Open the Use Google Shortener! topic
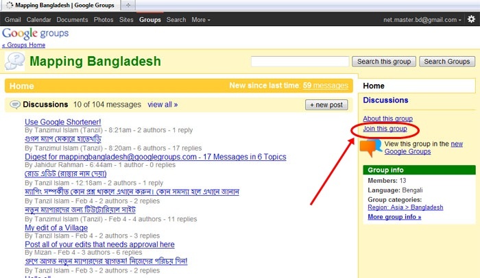Screen dimensions: 480x278 [x=63, y=122]
